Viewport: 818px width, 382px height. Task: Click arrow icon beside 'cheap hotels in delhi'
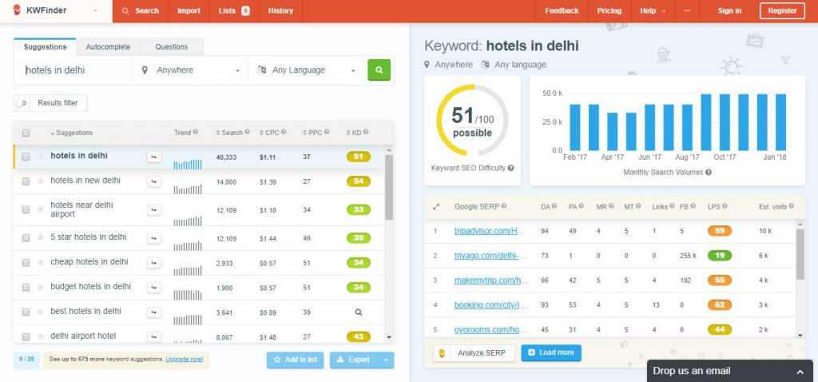(x=153, y=262)
